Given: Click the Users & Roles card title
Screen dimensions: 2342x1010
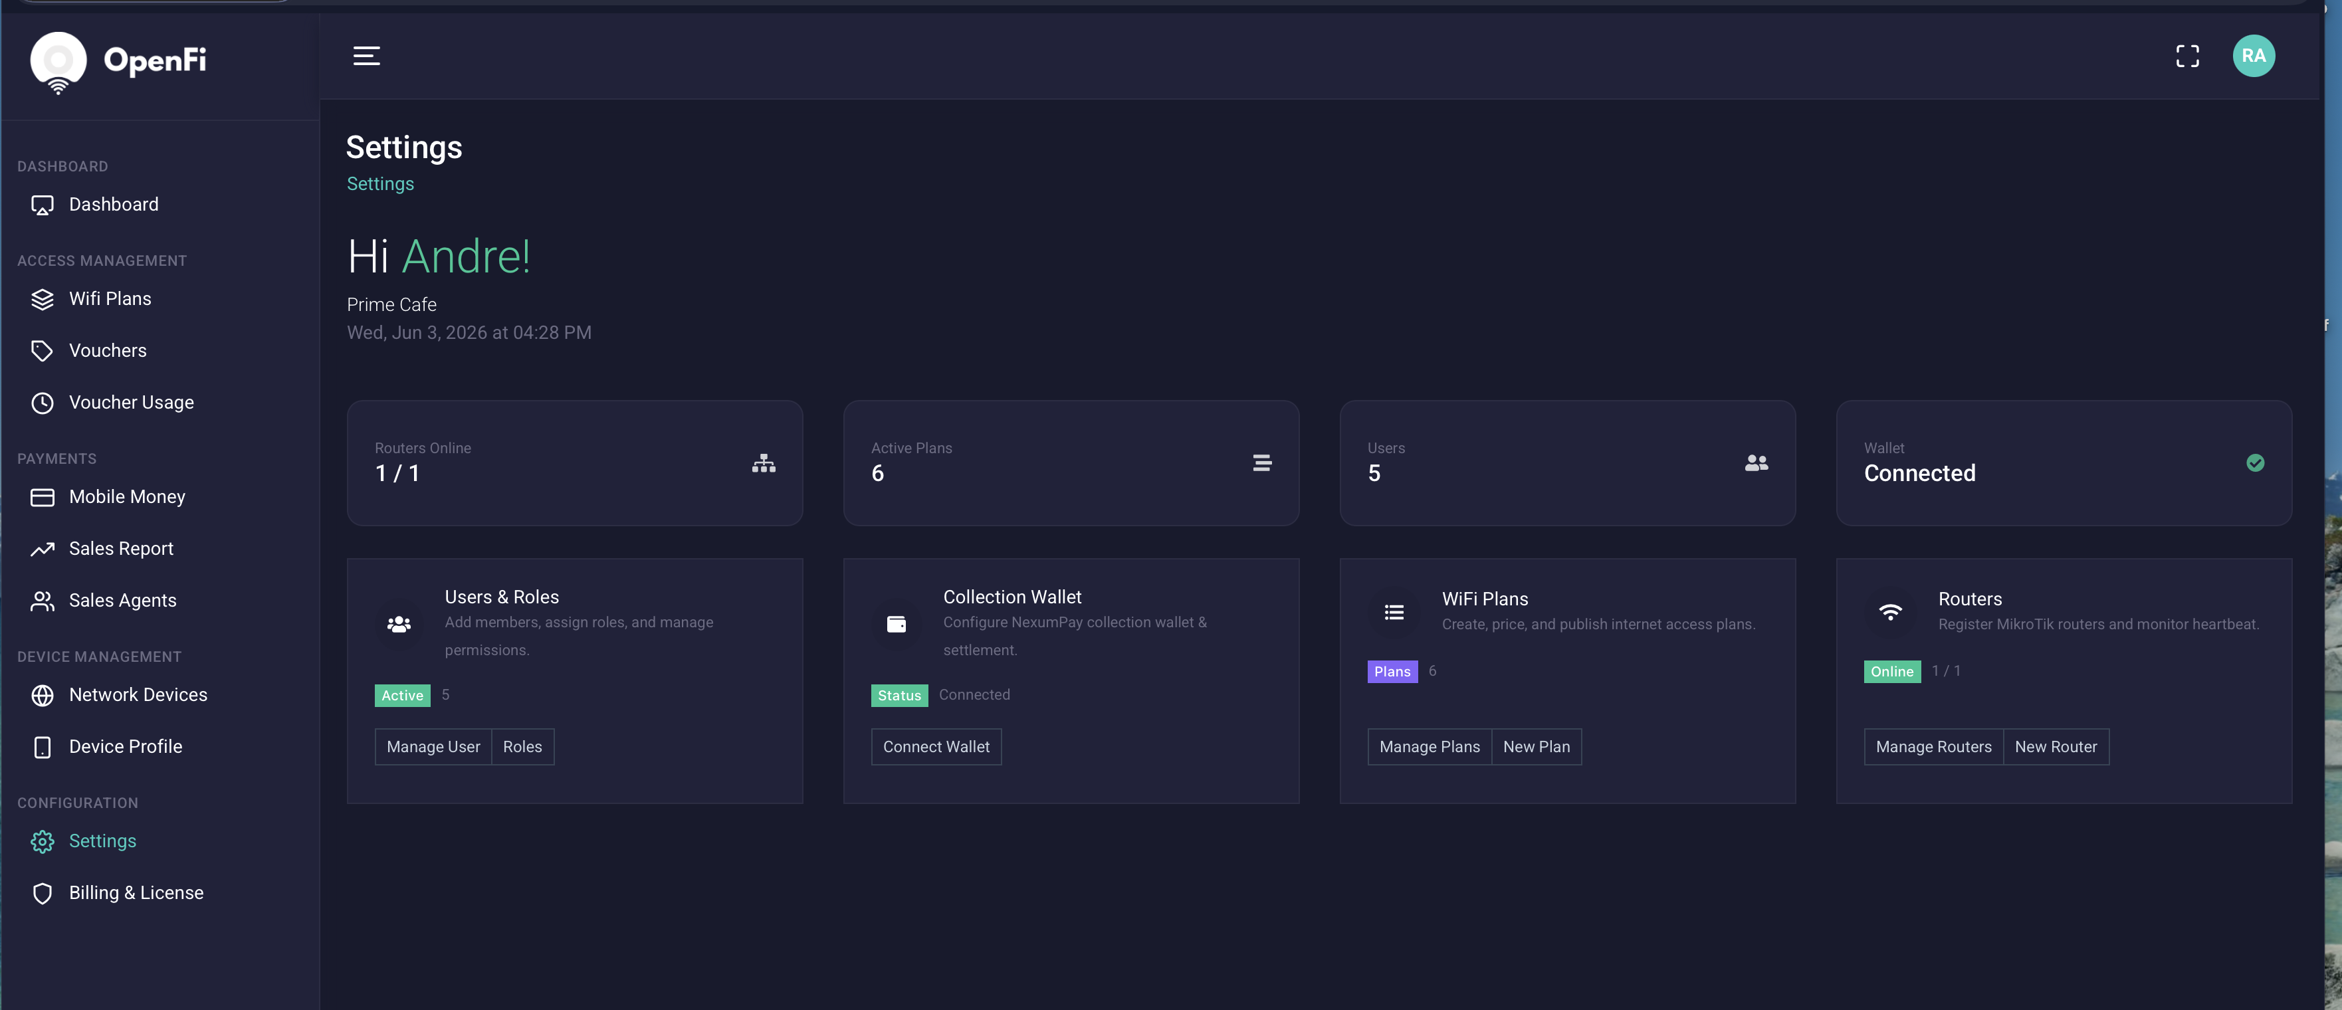Looking at the screenshot, I should [501, 597].
